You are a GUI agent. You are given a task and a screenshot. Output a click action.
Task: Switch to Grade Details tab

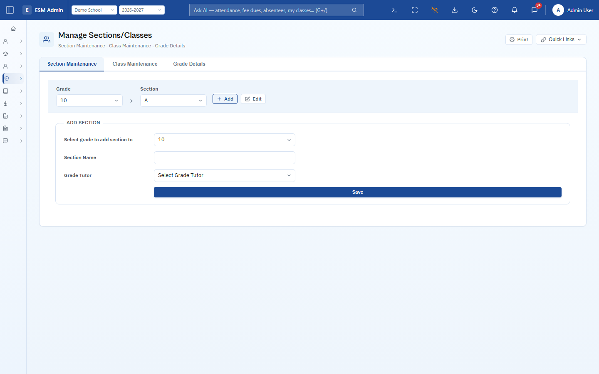click(x=189, y=64)
